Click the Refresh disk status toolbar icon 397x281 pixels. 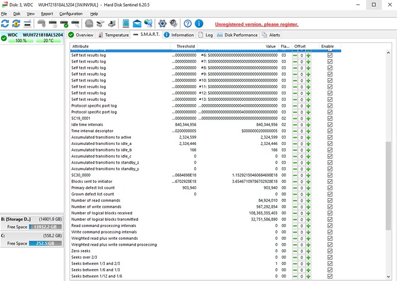[x=5, y=24]
